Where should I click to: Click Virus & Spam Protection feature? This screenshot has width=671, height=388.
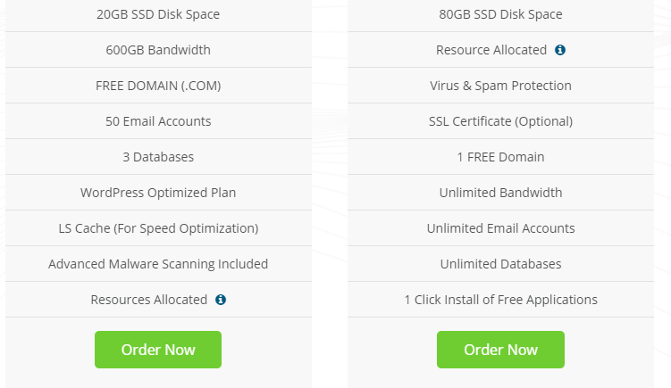500,86
